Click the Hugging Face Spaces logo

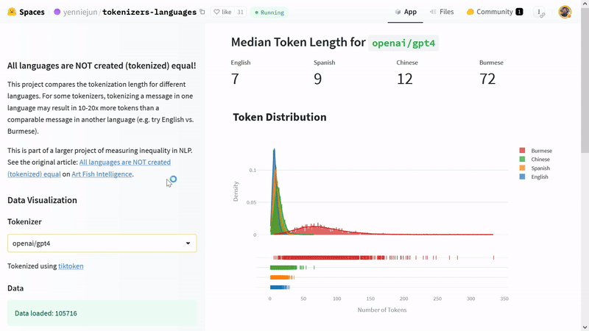pos(11,12)
